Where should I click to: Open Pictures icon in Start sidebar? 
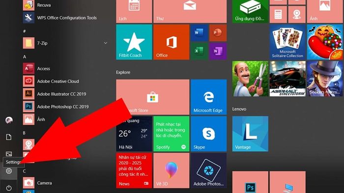(9, 154)
